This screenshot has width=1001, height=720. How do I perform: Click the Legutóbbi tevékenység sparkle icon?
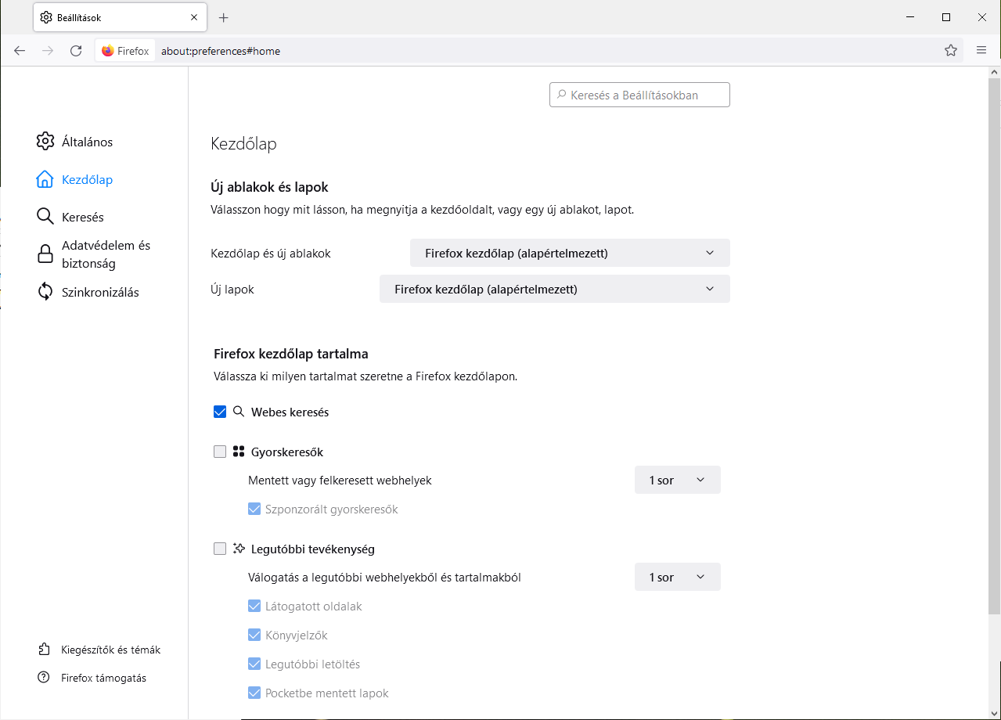tap(239, 549)
